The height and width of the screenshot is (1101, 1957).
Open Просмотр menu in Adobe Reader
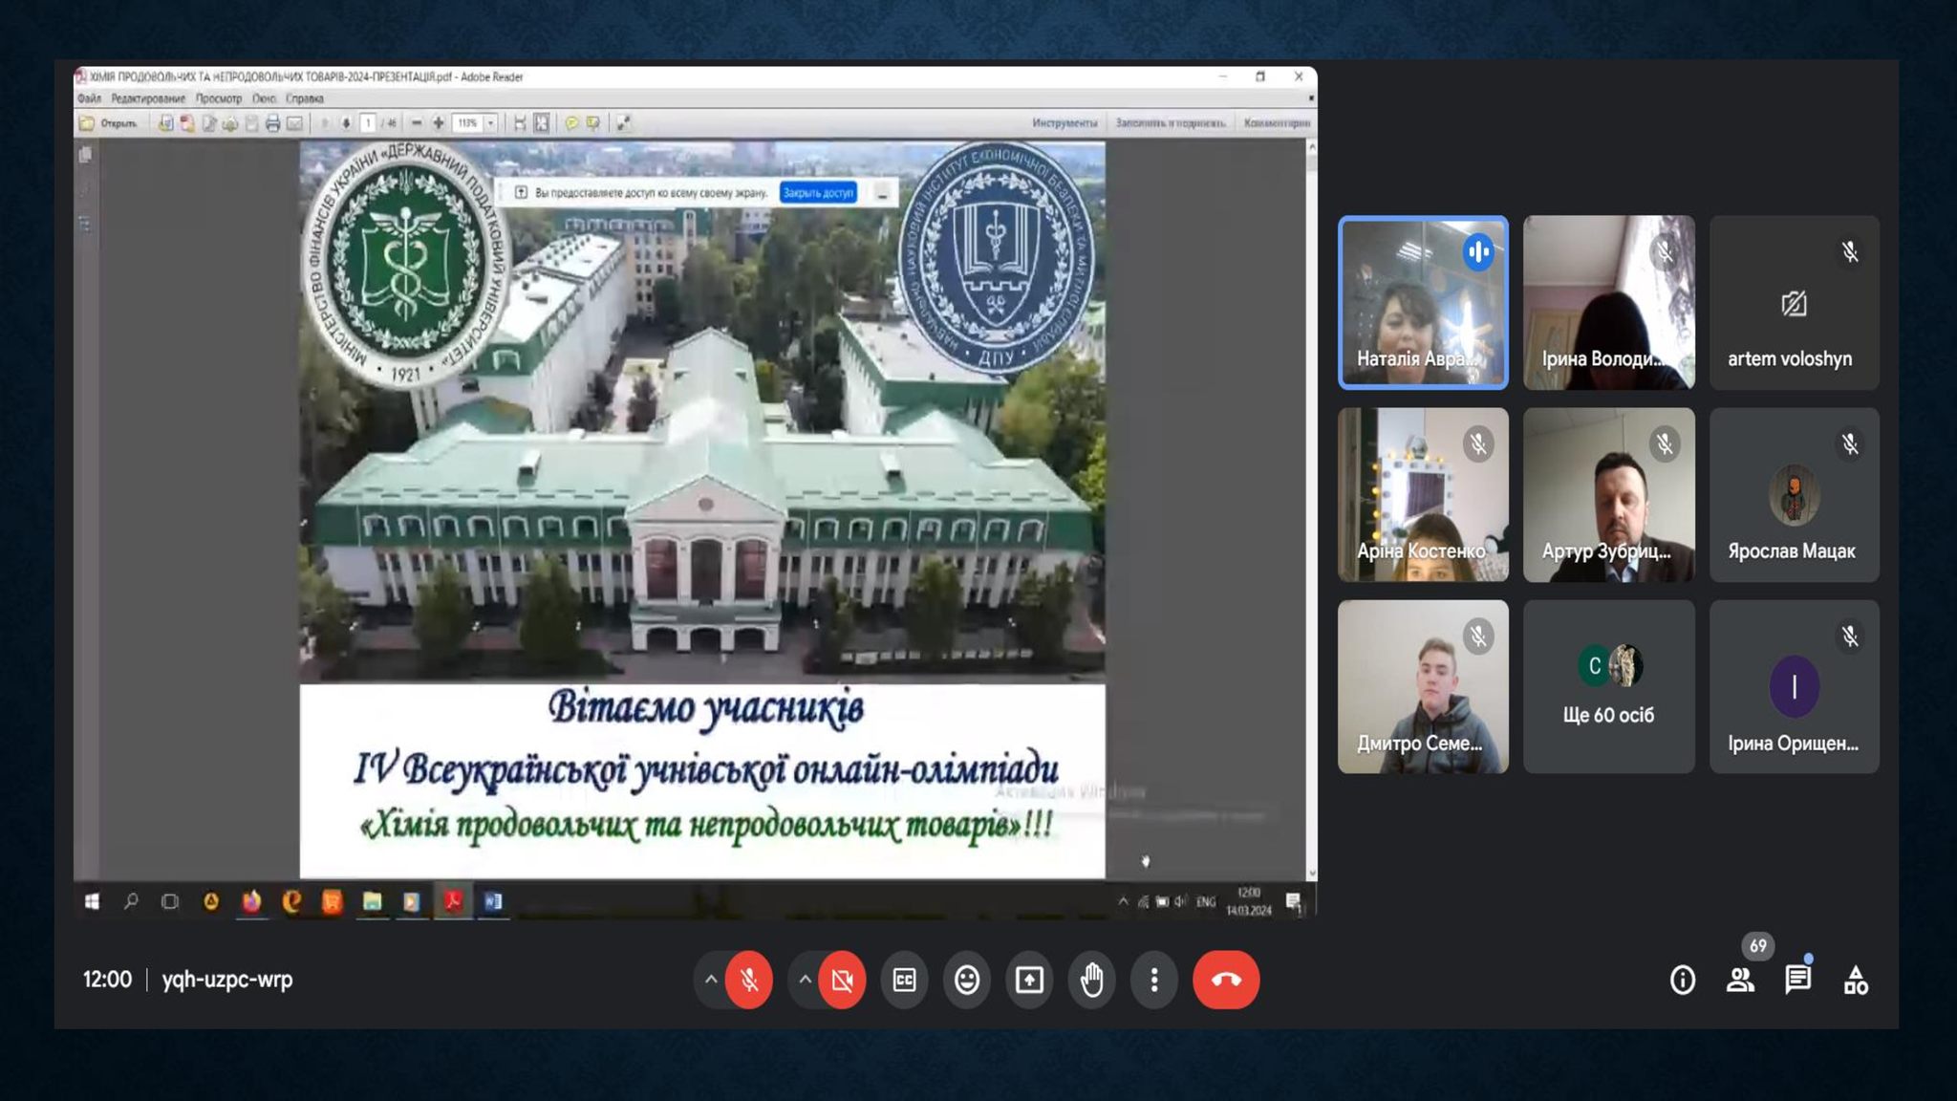click(219, 98)
